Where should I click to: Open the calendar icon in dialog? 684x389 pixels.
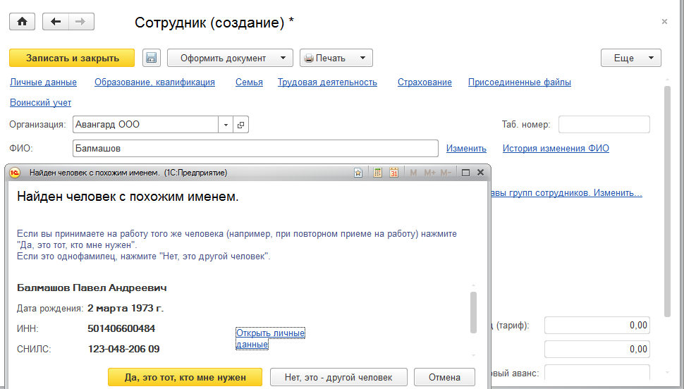coord(393,172)
